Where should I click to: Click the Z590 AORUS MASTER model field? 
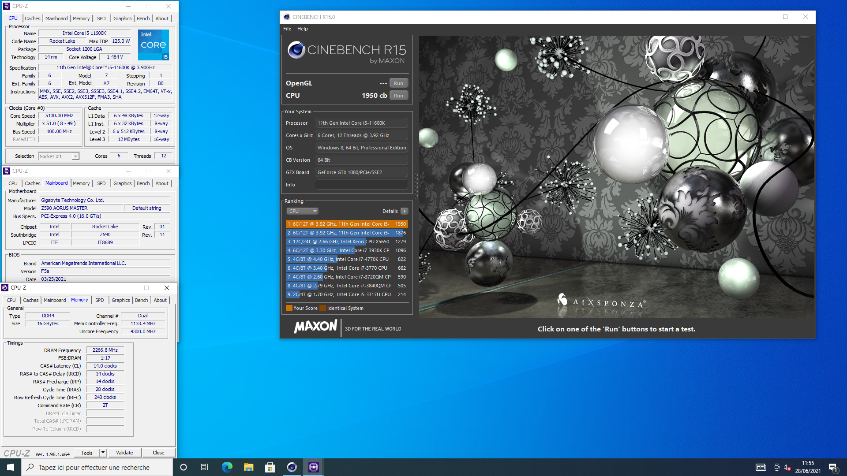81,208
